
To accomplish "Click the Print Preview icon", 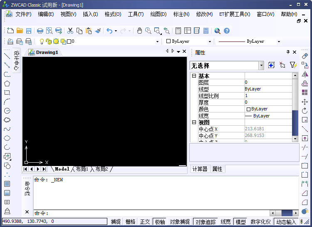I will (49, 31).
